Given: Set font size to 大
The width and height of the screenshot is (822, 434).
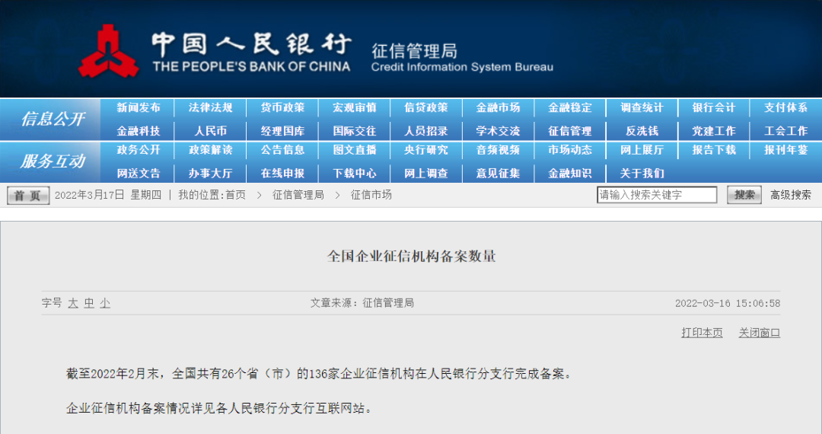Looking at the screenshot, I should 73,303.
